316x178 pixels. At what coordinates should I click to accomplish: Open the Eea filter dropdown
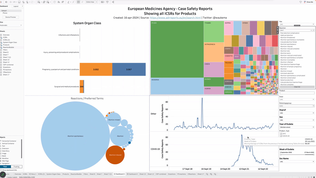(297, 24)
